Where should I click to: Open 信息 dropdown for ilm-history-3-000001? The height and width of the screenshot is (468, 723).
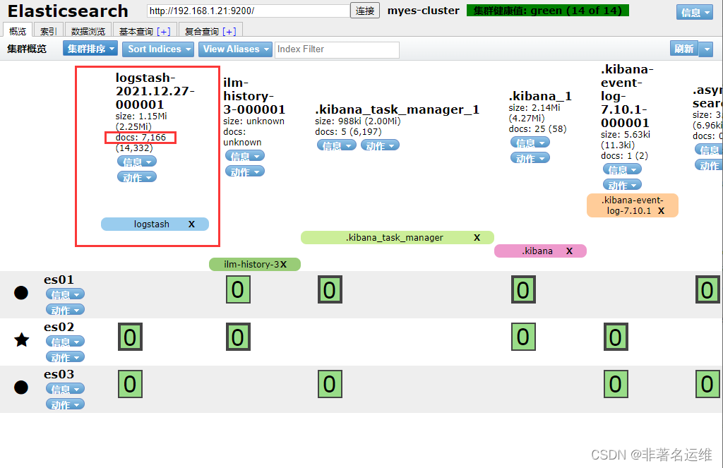pyautogui.click(x=245, y=156)
